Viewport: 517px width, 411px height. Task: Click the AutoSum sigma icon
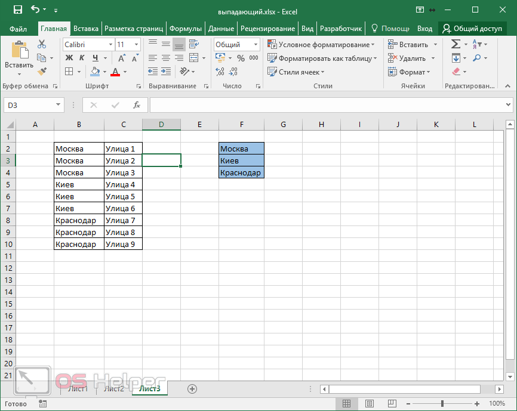click(x=456, y=44)
